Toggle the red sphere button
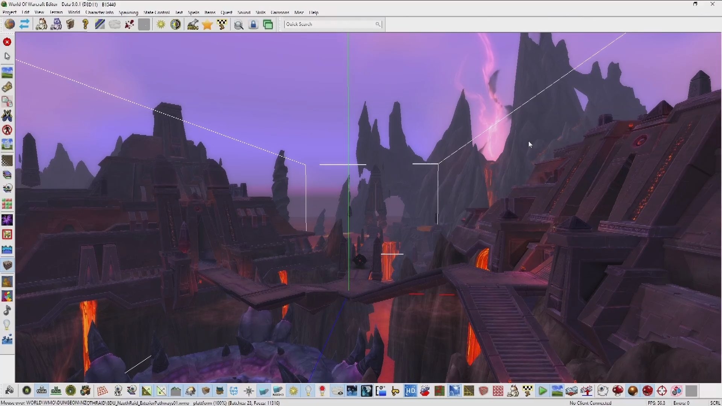 click(x=648, y=391)
